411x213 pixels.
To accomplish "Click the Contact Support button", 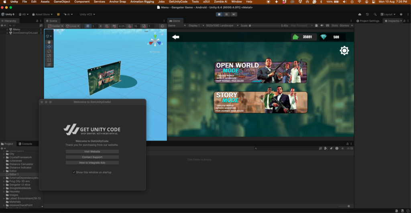I will (x=92, y=157).
